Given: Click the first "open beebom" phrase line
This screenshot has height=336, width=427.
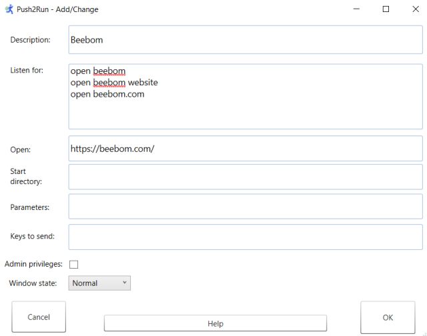Looking at the screenshot, I should [98, 71].
